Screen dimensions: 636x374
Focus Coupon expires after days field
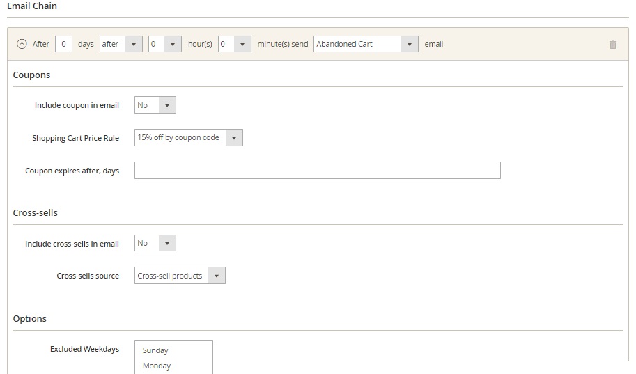pyautogui.click(x=318, y=171)
